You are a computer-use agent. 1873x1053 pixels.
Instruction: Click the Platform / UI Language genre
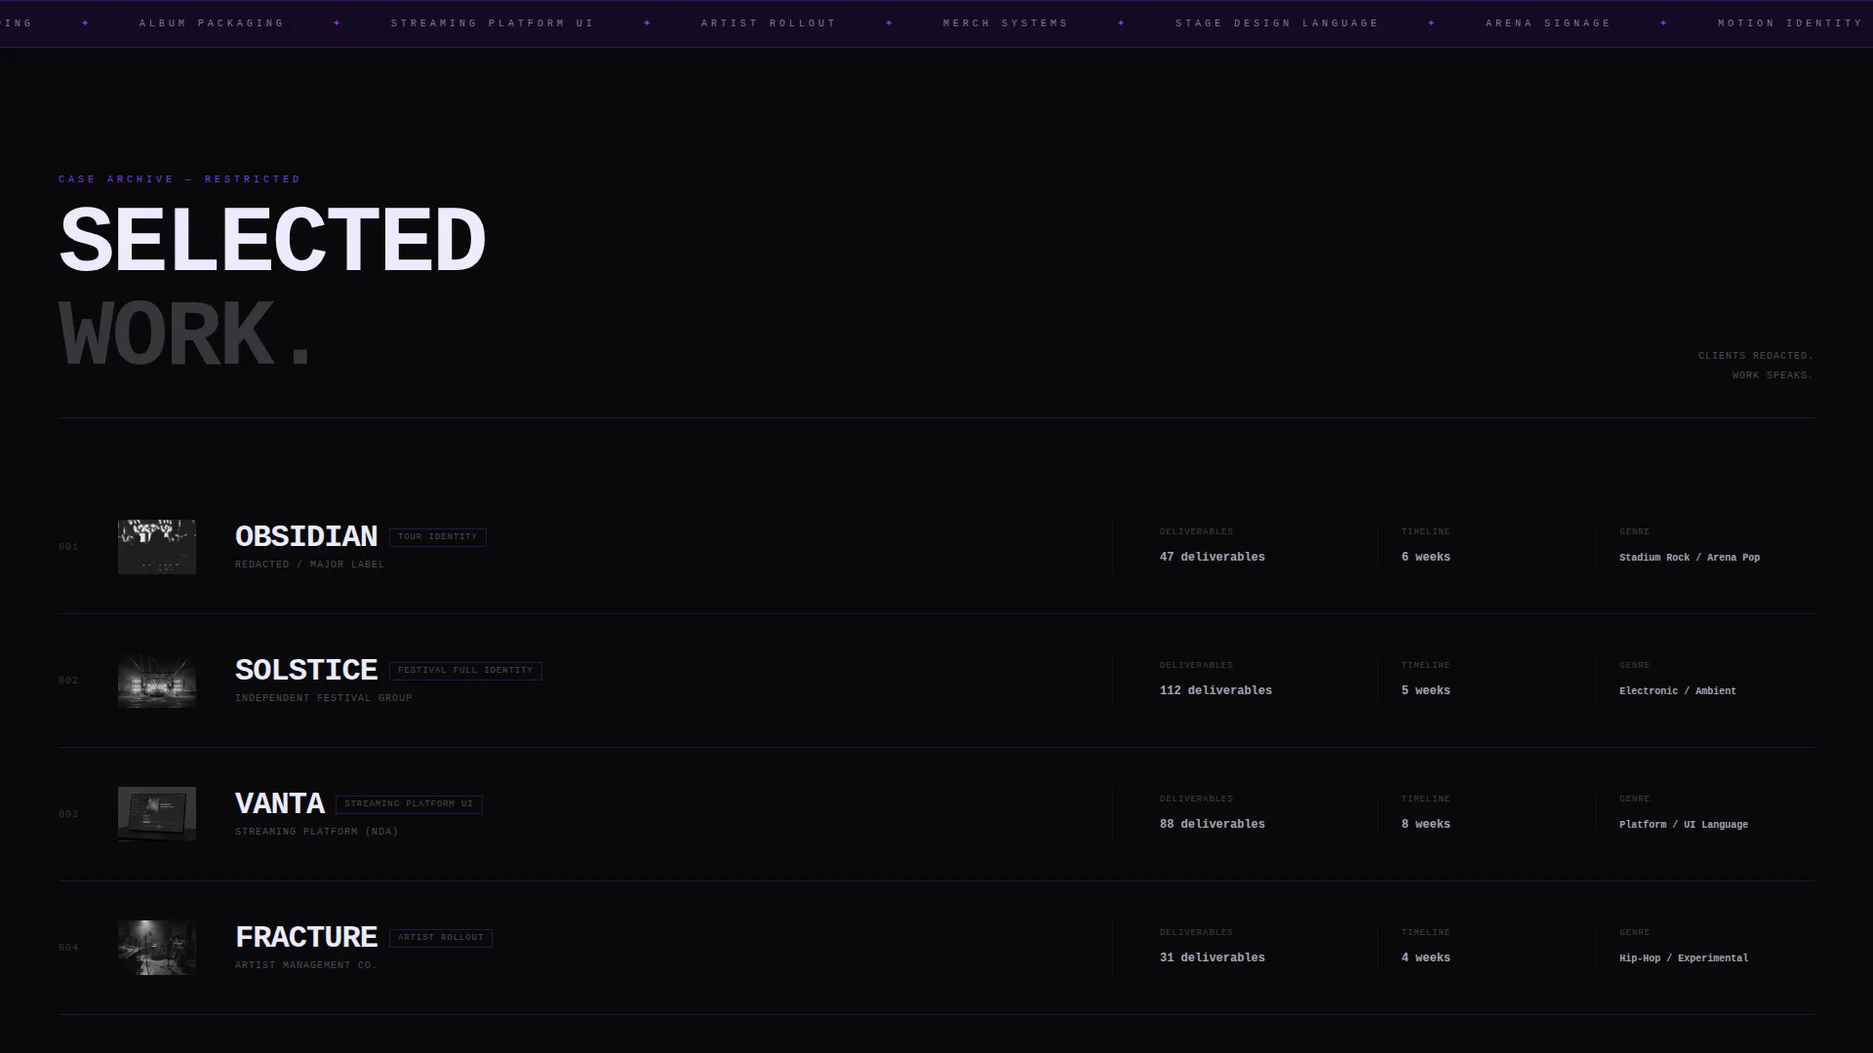[1684, 825]
